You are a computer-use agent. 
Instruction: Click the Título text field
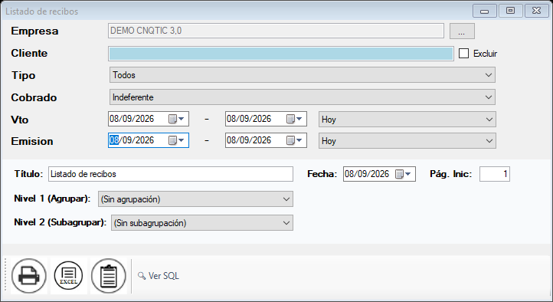pyautogui.click(x=171, y=174)
